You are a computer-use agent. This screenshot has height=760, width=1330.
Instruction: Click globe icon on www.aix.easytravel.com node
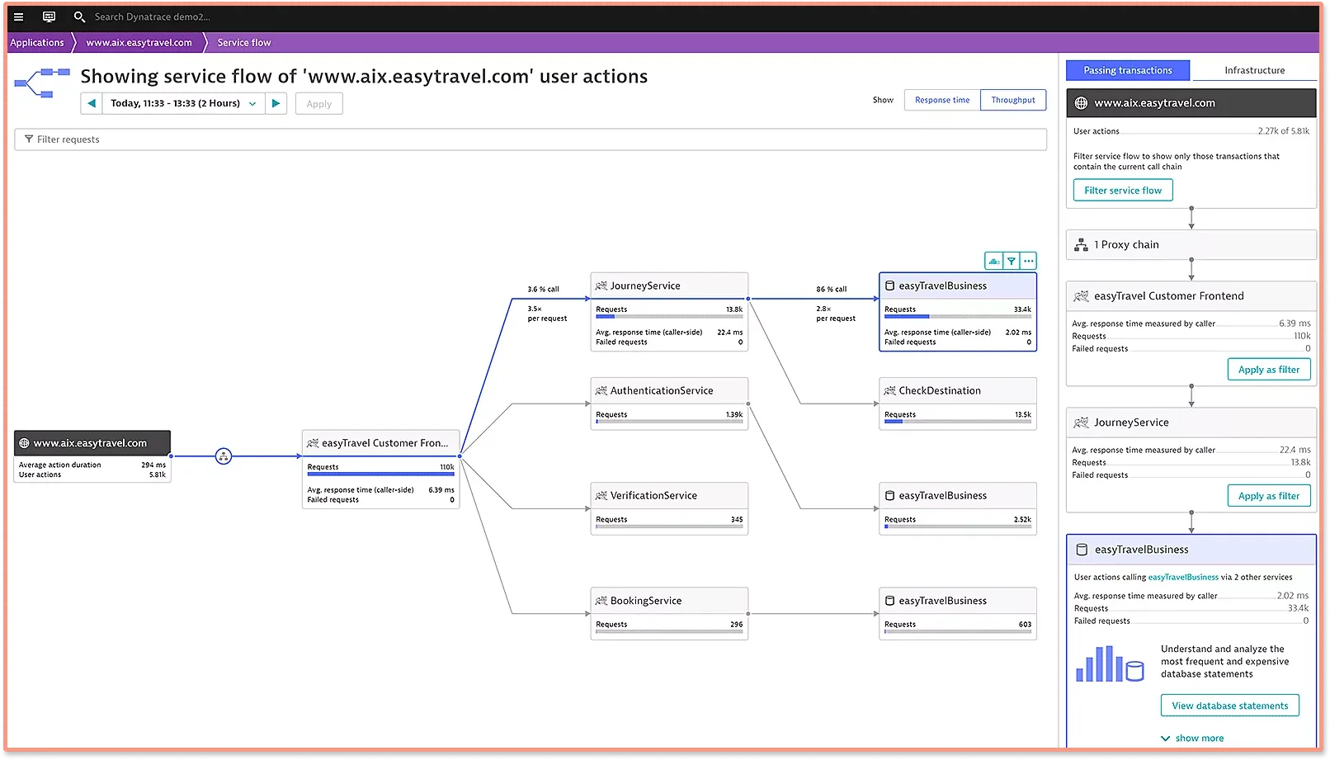click(24, 443)
